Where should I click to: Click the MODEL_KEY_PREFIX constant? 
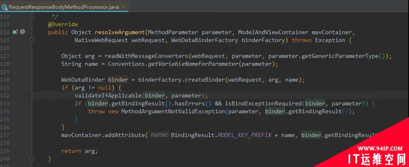pyautogui.click(x=245, y=135)
